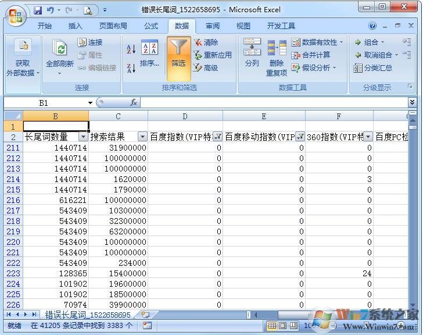Click the 高级 advanced filter button
Screen dimensions: 423x335
click(x=206, y=68)
